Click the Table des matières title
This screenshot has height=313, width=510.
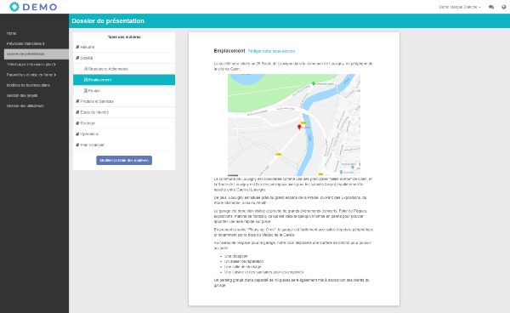pos(124,37)
